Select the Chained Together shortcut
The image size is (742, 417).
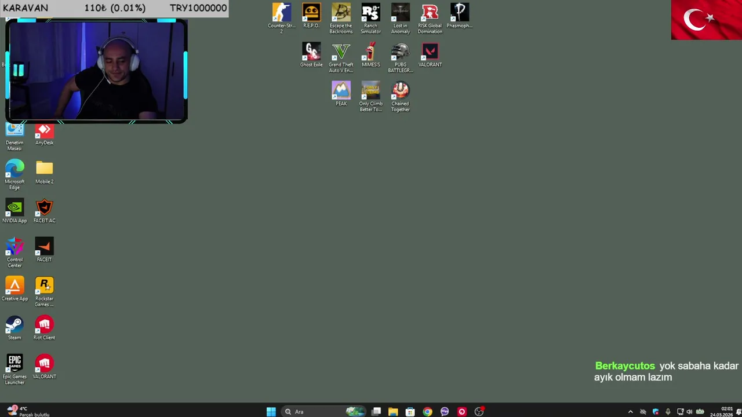click(400, 96)
